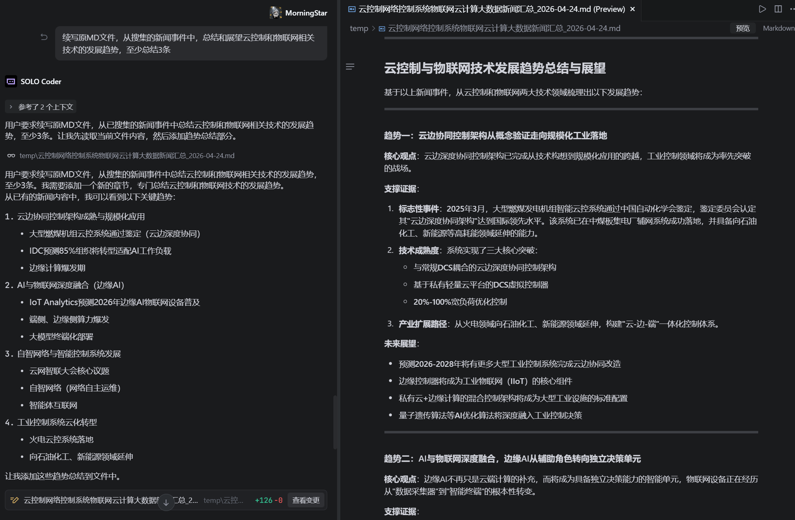Switch to 预览 preview mode
The image size is (795, 520).
[x=742, y=28]
